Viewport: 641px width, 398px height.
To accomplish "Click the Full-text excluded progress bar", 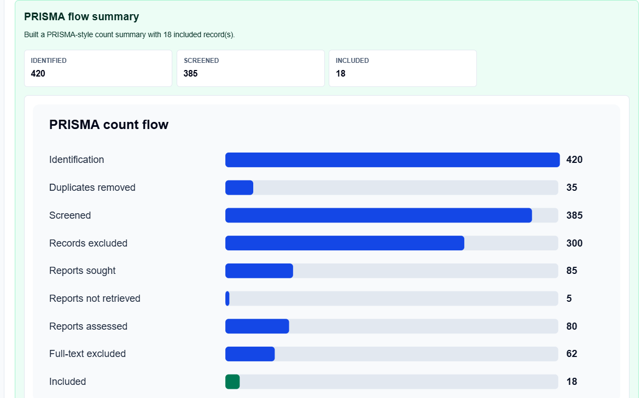I will pyautogui.click(x=392, y=354).
